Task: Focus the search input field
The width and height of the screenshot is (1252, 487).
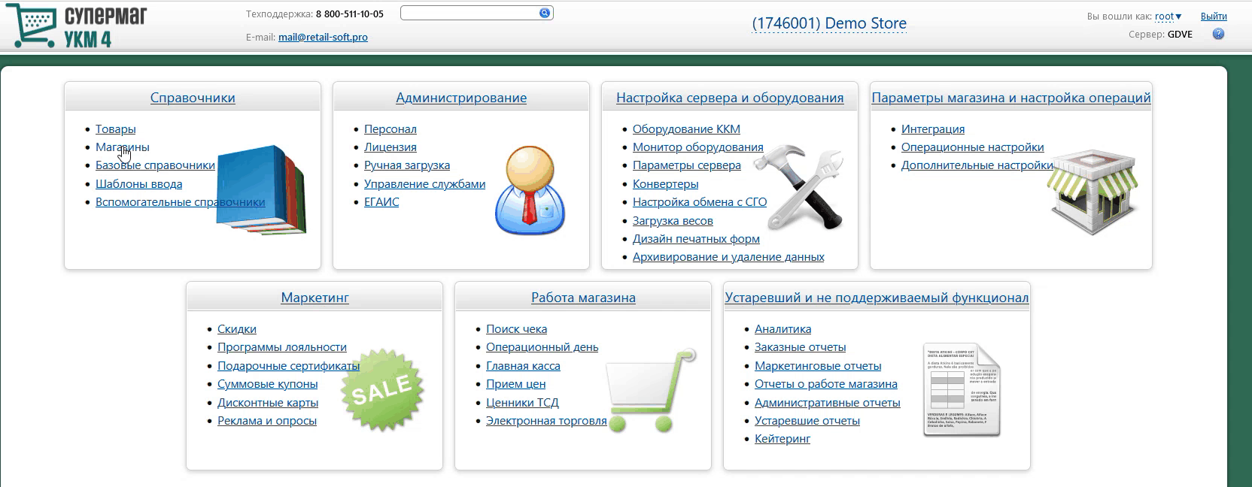Action: tap(468, 13)
